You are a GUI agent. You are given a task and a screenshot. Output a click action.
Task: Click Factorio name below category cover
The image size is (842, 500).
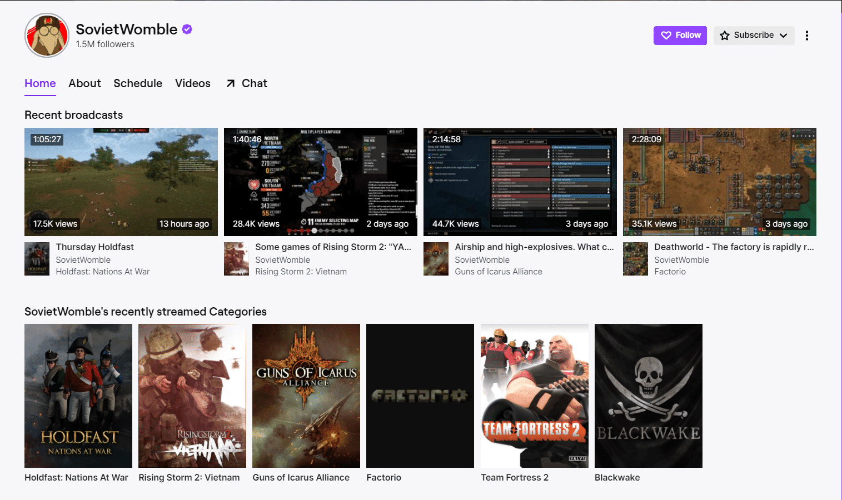pyautogui.click(x=384, y=477)
